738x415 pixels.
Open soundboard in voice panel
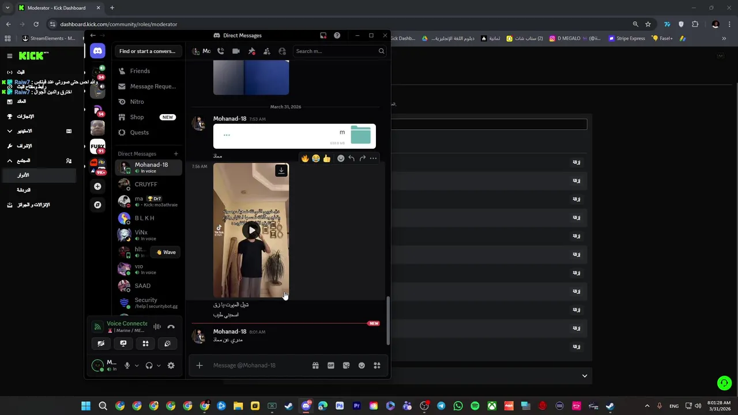tap(168, 344)
